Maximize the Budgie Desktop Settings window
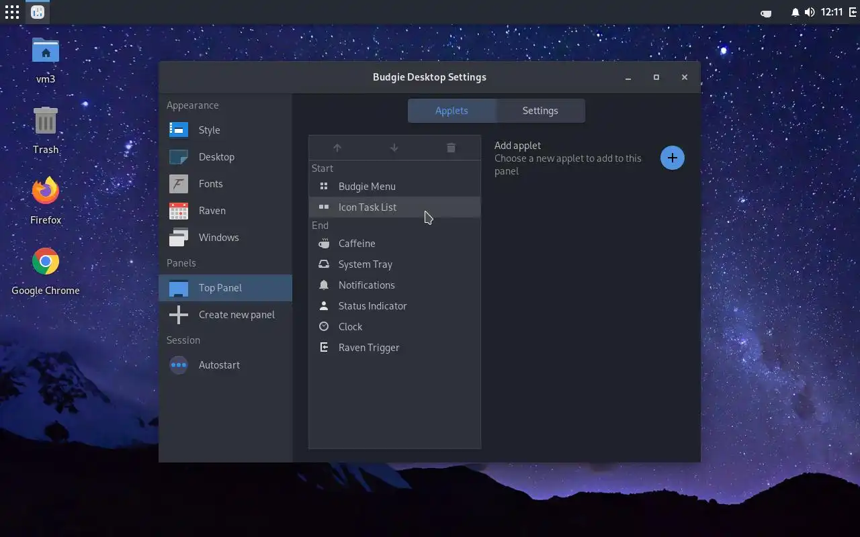 click(656, 77)
